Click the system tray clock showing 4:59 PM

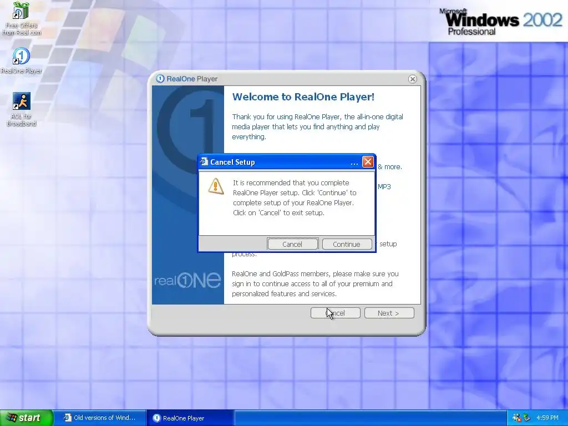[x=547, y=418]
